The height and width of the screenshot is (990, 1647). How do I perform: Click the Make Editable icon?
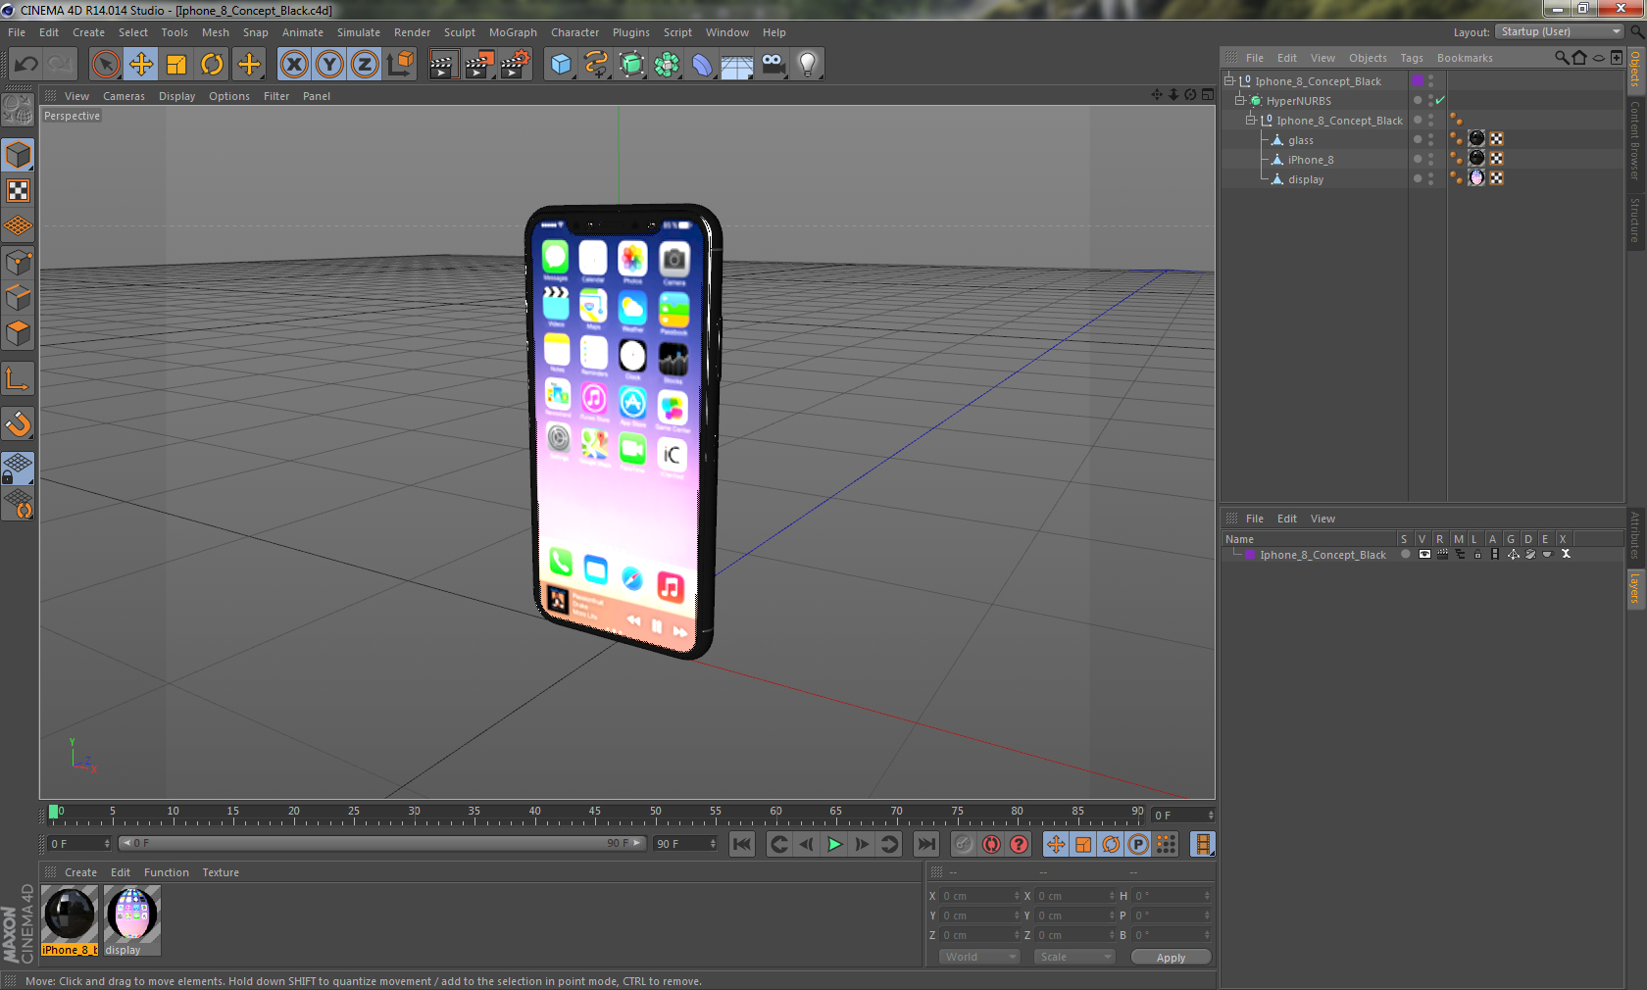18,110
